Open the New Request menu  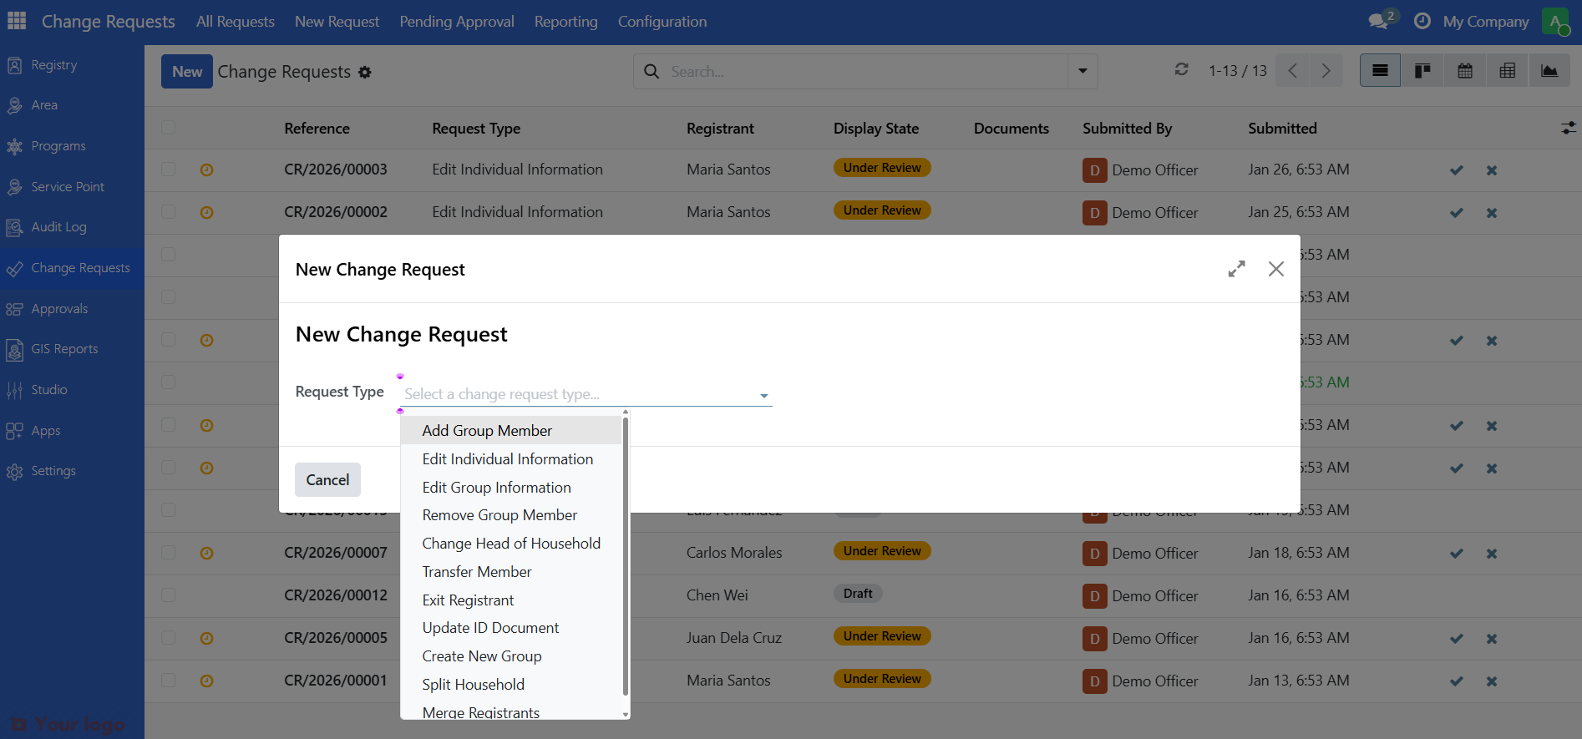tap(337, 22)
